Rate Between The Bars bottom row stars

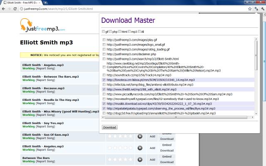pos(120,159)
